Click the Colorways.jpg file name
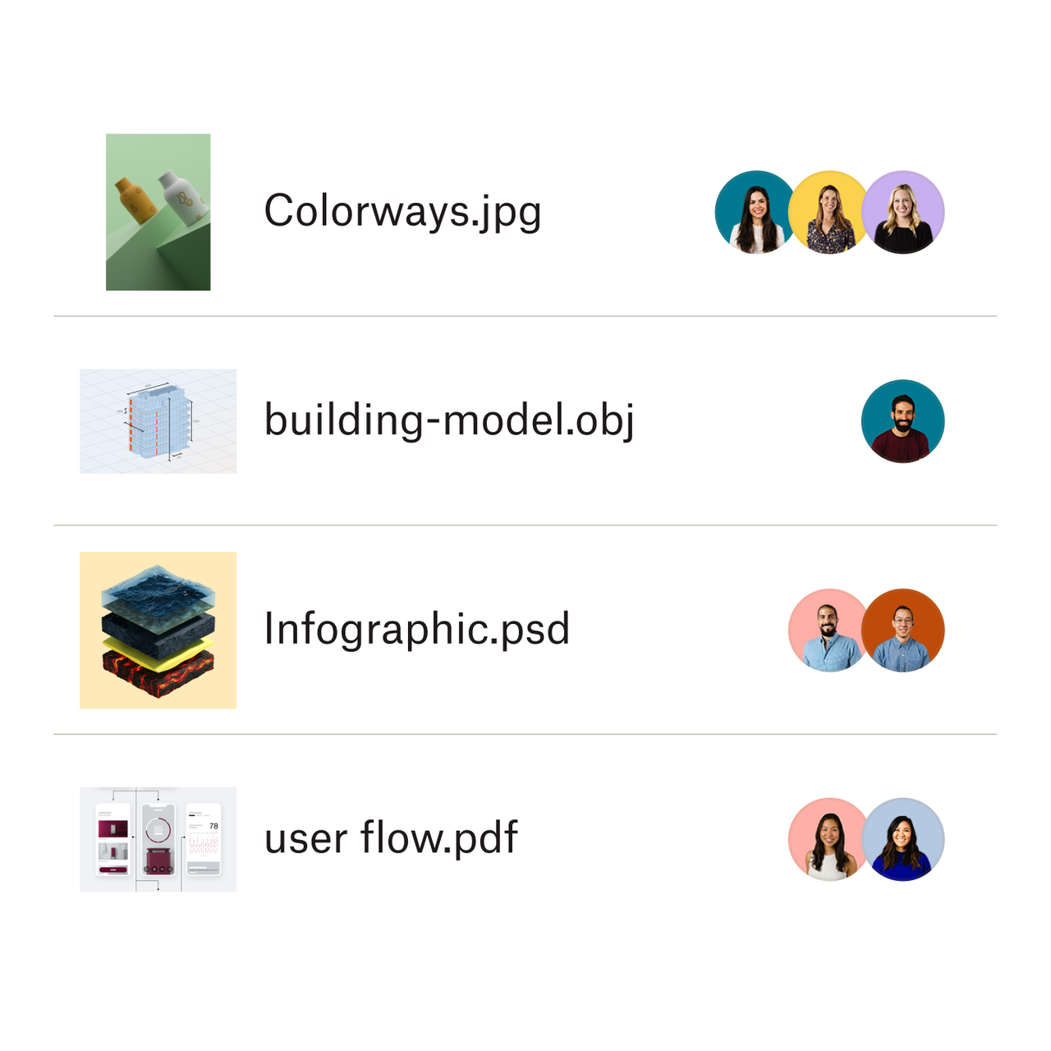The image size is (1051, 1051). 402,212
